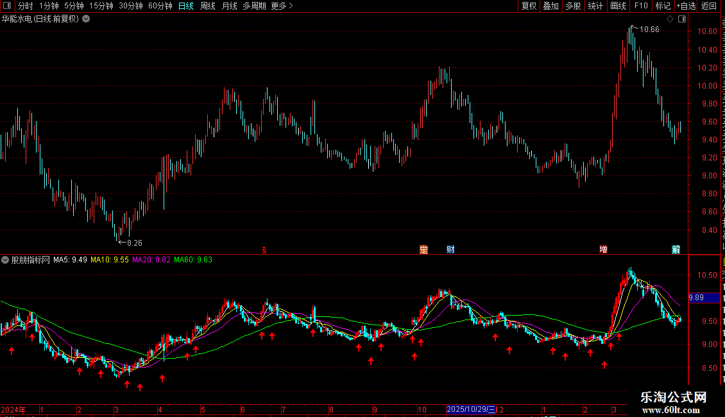Screen dimensions: 725x417
Task: Switch to 月线 monthly chart
Action: point(229,6)
